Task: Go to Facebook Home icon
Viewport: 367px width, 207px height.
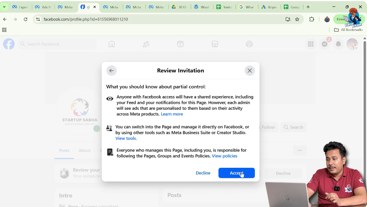Action: (x=111, y=44)
